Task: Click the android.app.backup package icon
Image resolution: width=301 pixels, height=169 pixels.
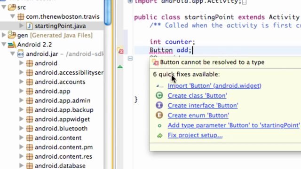Action: click(30, 110)
